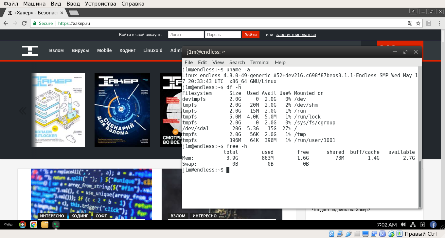Open terminal Help menu
445x238 pixels.
(280, 62)
